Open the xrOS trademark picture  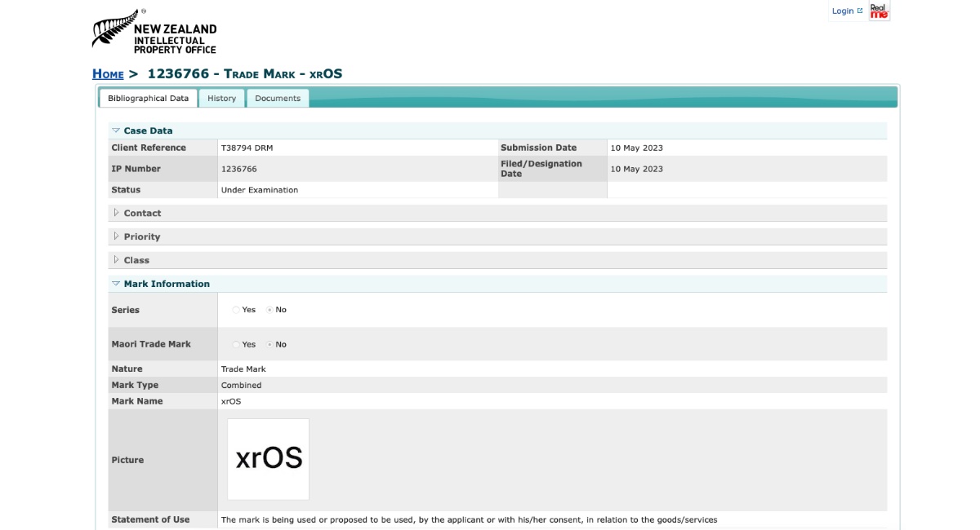[268, 458]
